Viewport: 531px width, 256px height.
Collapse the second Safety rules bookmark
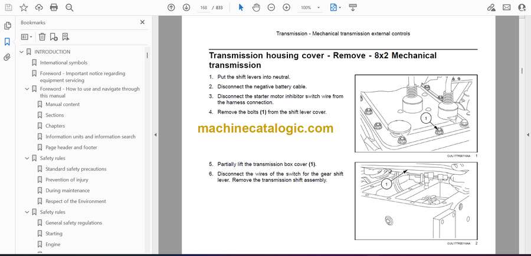[x=27, y=212]
